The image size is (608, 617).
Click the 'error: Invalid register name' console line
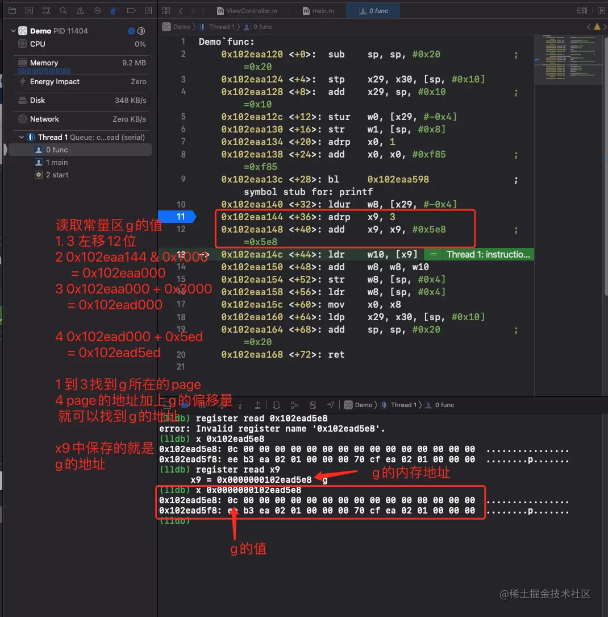pos(272,429)
